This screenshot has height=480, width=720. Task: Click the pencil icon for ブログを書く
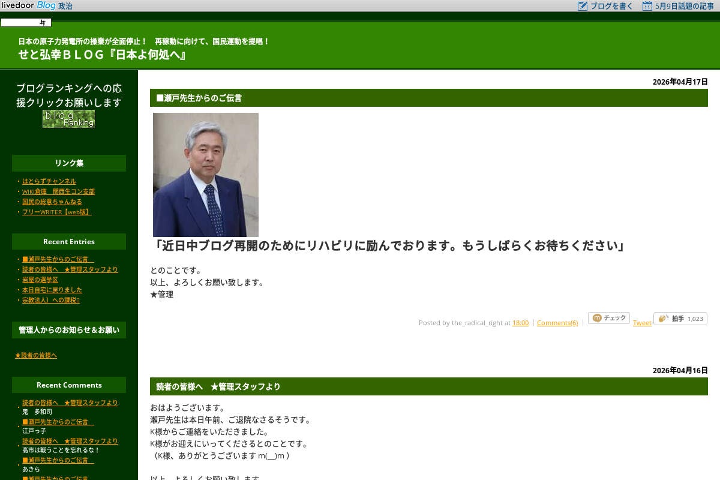[x=582, y=6]
